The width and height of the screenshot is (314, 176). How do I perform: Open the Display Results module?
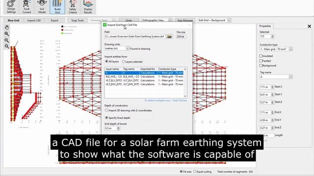[88, 7]
